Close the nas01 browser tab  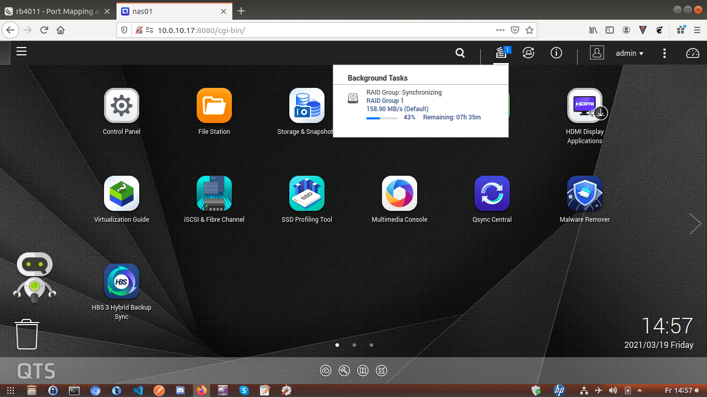click(224, 11)
